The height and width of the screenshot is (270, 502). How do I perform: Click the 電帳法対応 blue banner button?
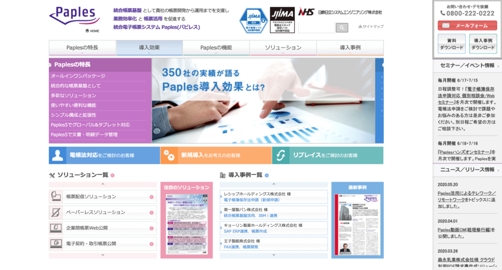click(x=104, y=155)
